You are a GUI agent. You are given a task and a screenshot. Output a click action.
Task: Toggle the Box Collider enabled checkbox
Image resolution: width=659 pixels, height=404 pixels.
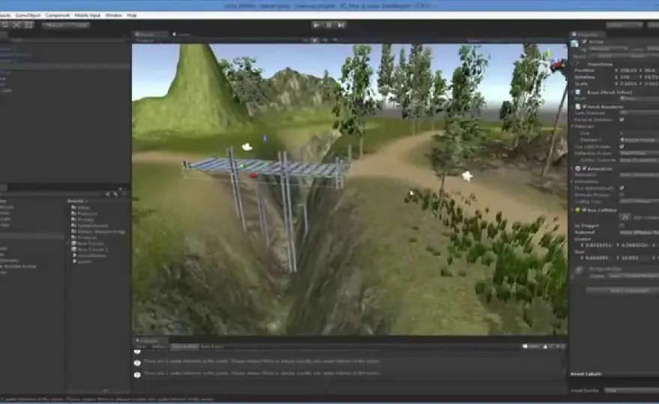pos(584,209)
